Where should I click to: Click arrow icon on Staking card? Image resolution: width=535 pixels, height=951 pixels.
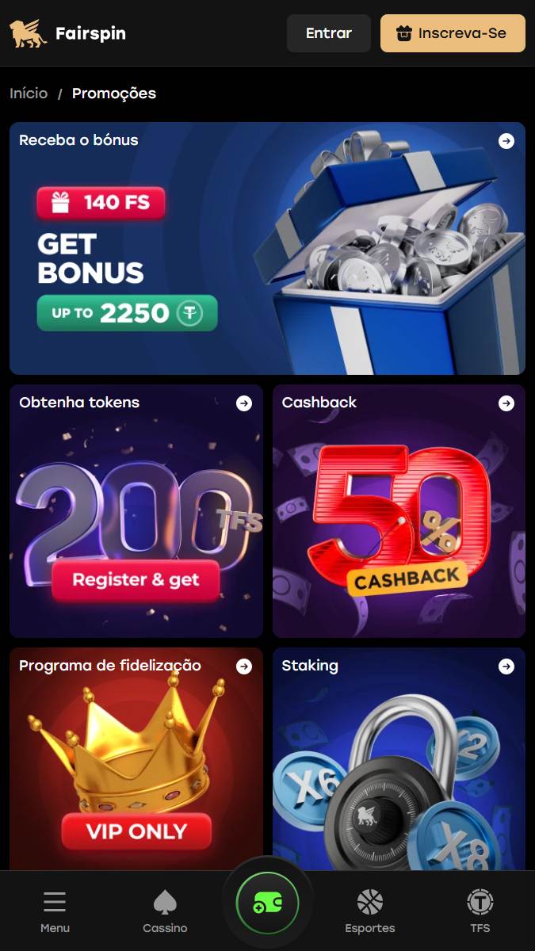(506, 666)
